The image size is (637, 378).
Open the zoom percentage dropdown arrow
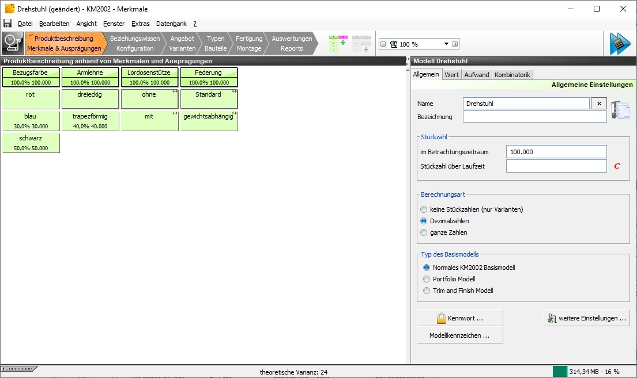tap(446, 44)
